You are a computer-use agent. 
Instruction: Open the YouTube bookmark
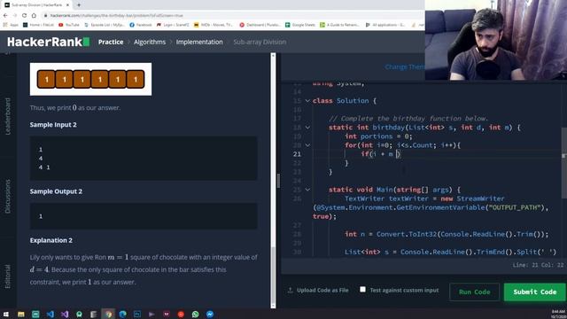[69, 25]
